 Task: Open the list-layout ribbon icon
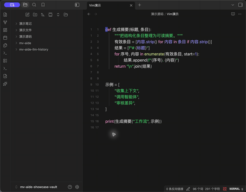tap(5, 61)
